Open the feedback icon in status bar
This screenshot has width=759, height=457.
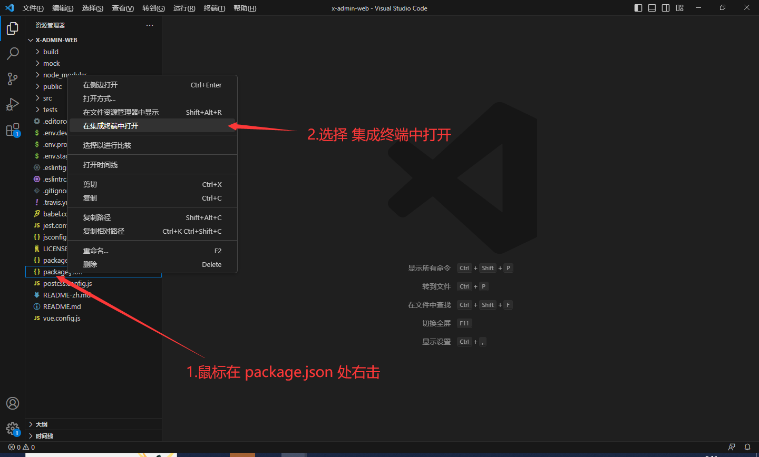point(732,447)
